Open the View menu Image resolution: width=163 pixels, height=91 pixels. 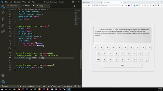(x=24, y=2)
